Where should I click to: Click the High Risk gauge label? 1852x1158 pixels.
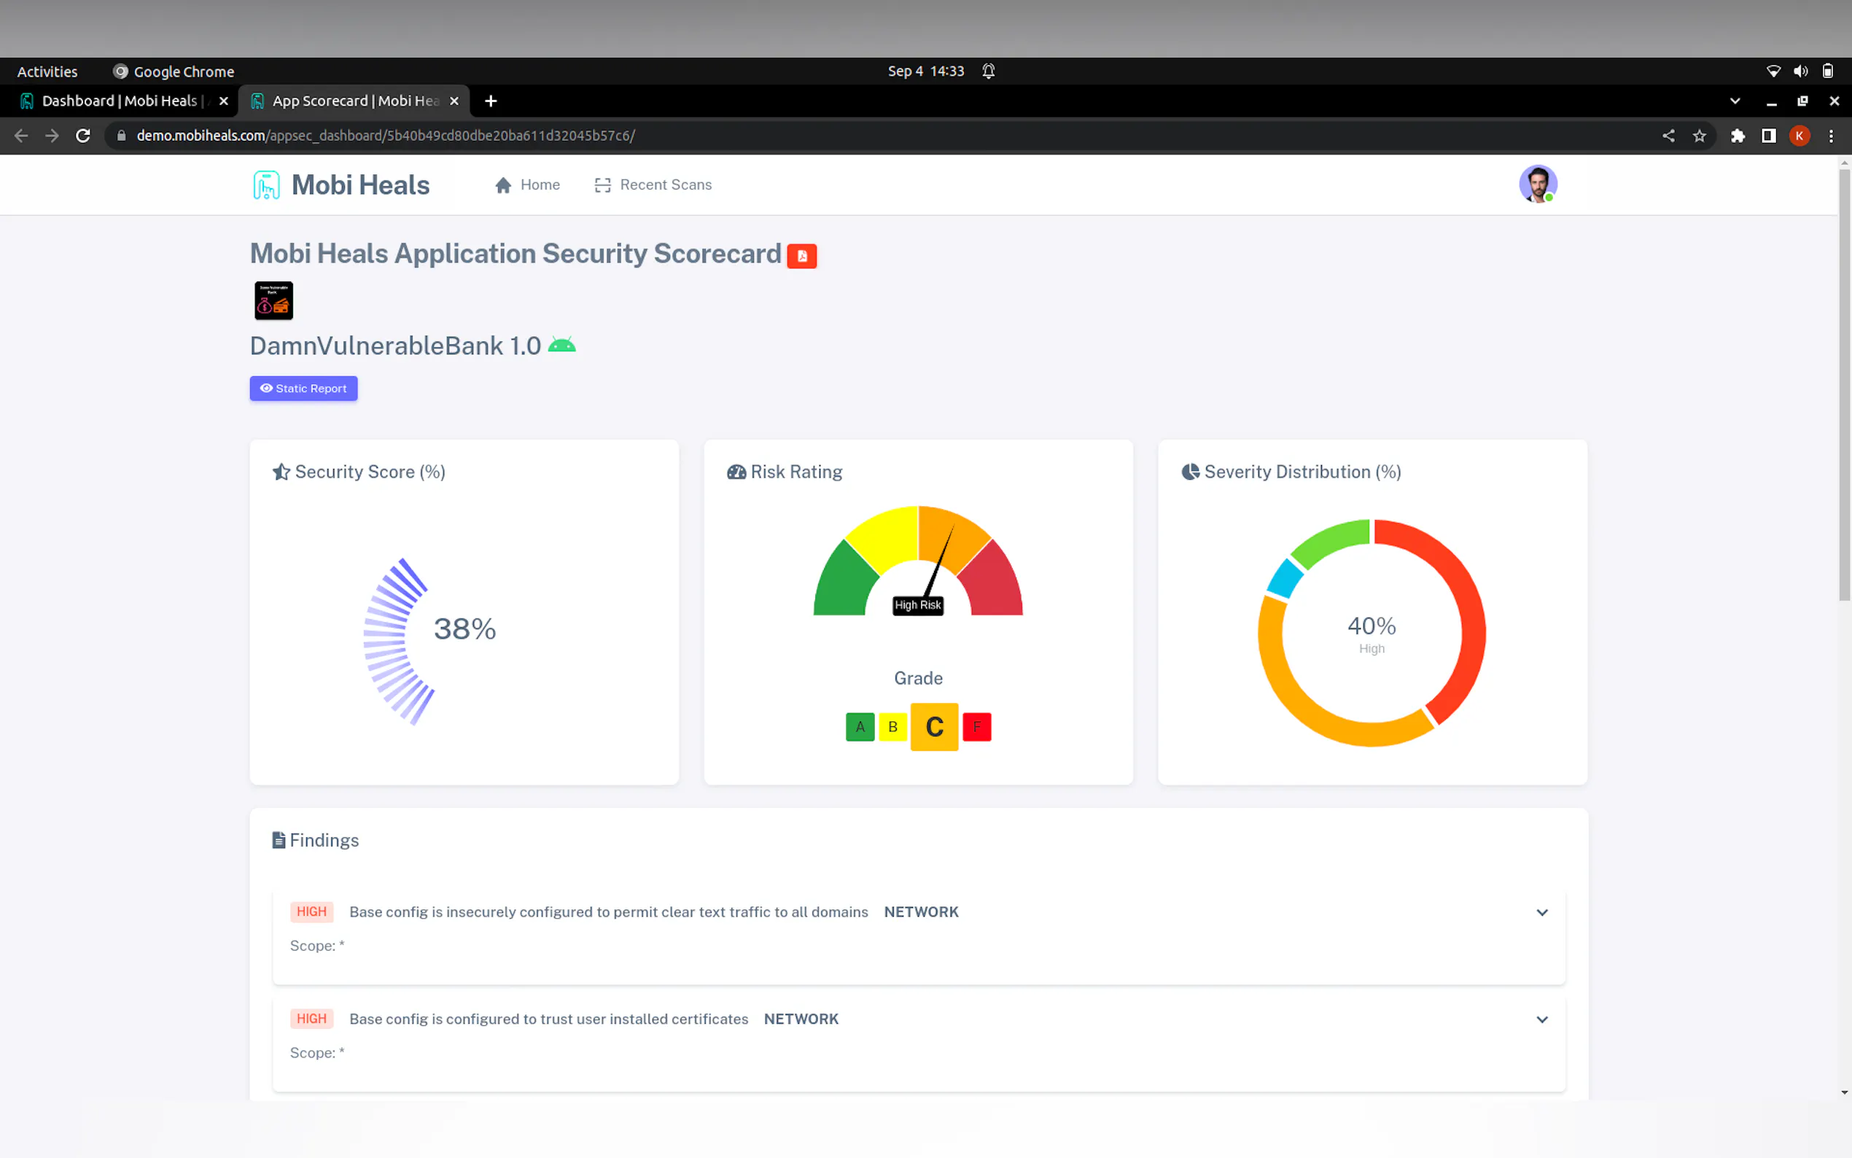tap(918, 605)
